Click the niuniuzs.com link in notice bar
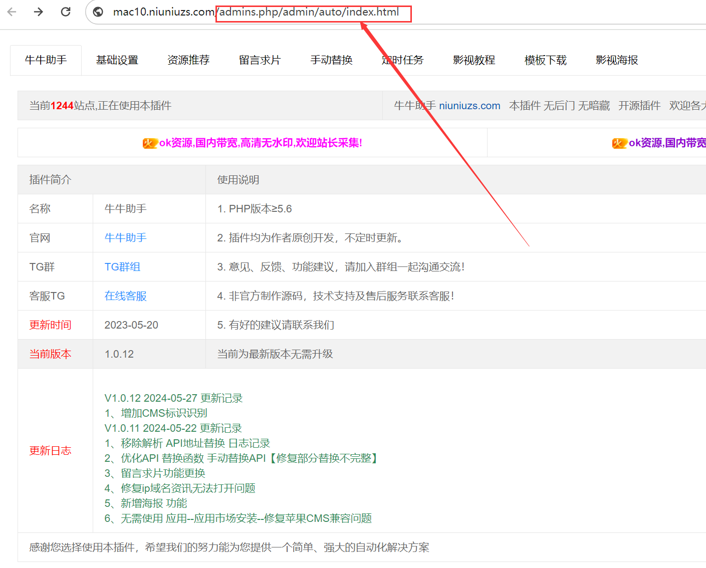Viewport: 706px width, 568px height. [x=469, y=106]
